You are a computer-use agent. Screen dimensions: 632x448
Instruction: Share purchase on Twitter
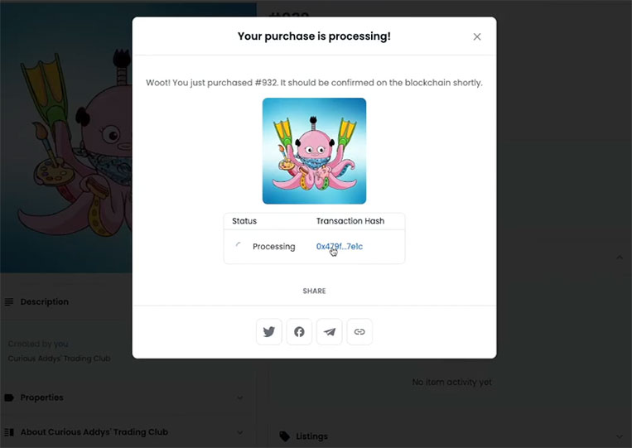[269, 331]
